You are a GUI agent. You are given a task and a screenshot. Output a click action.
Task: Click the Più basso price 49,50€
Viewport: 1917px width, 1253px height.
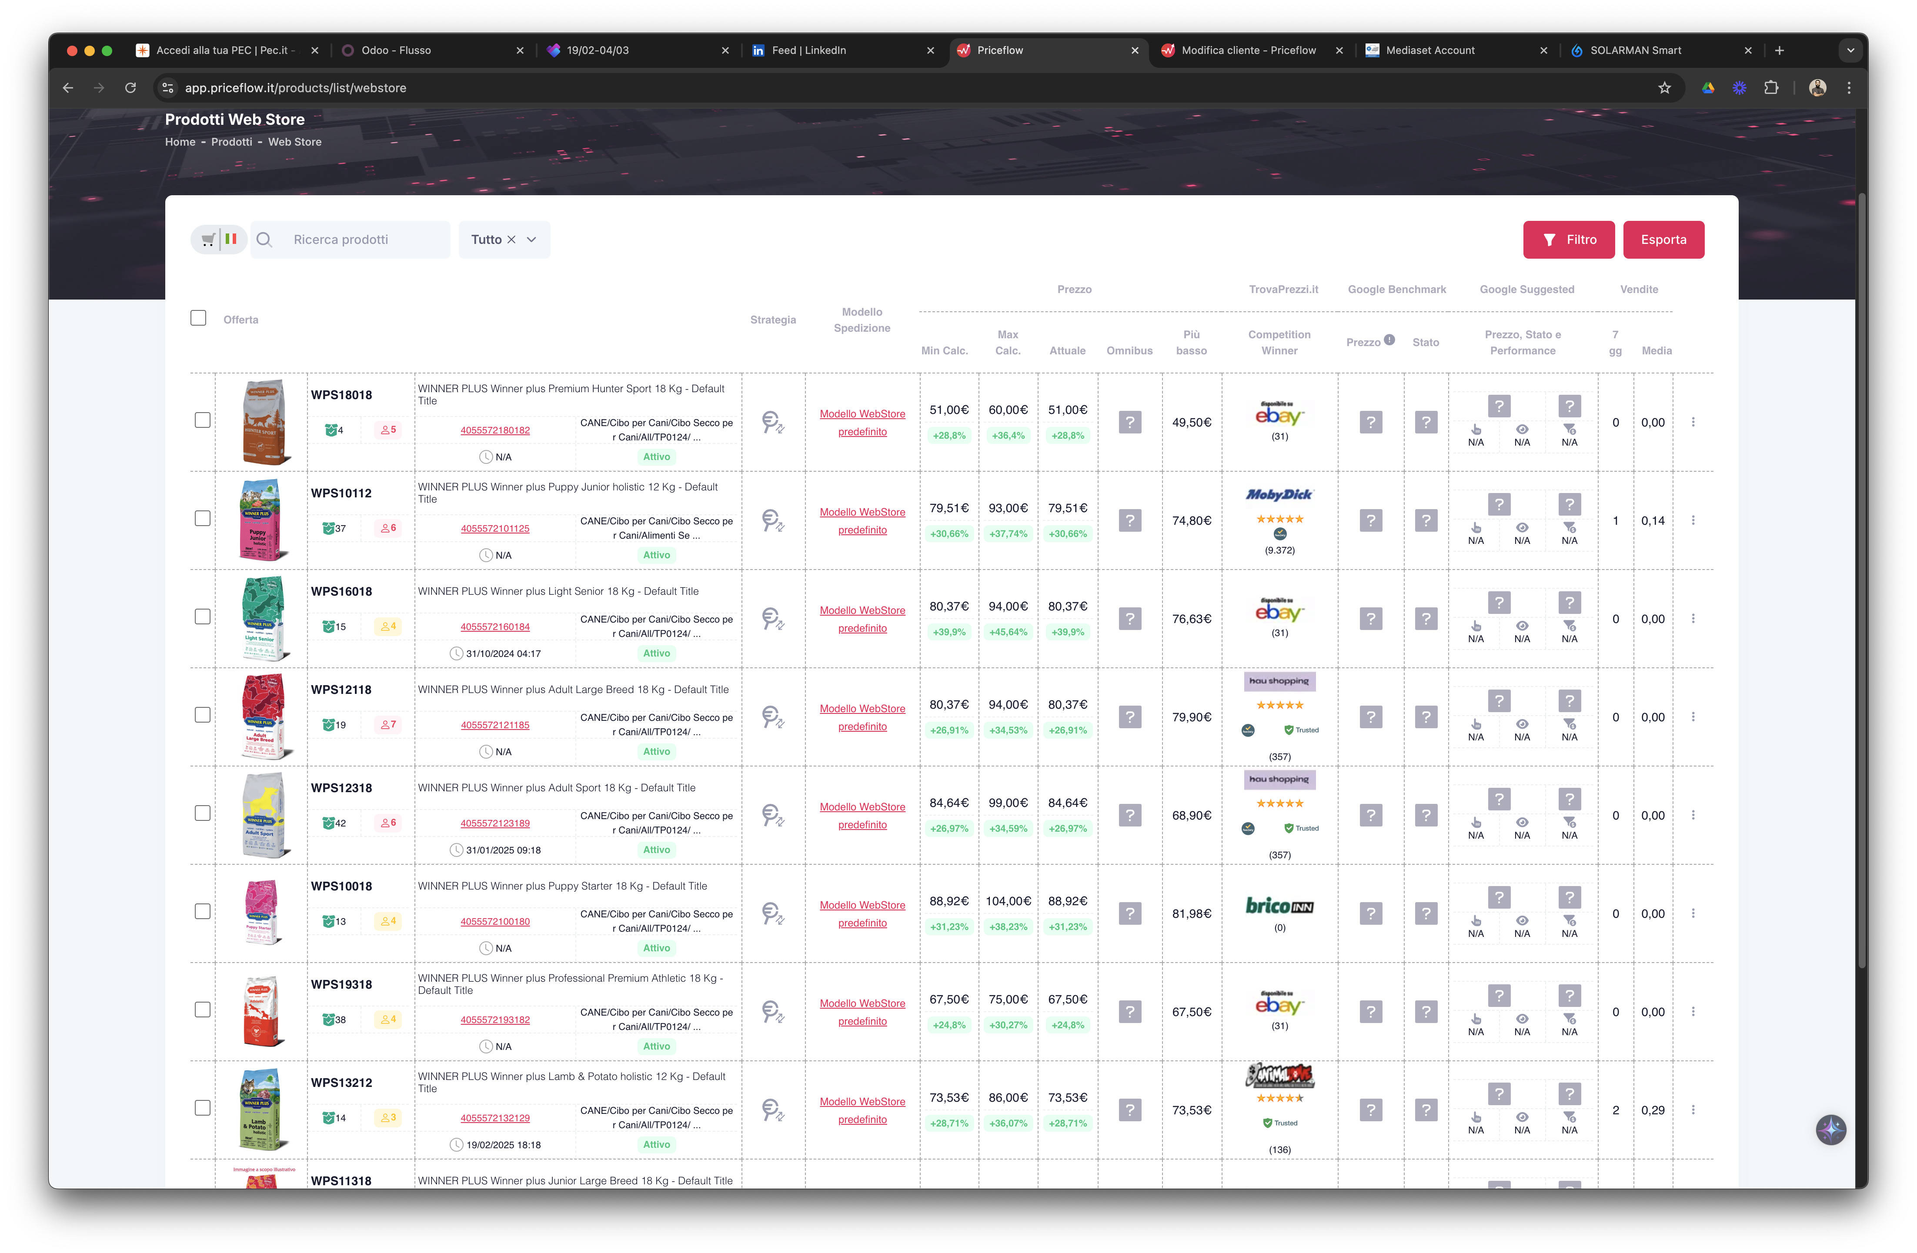1191,422
